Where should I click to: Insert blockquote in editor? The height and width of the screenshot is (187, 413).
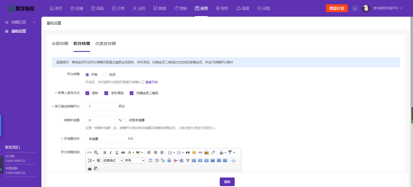point(188,152)
